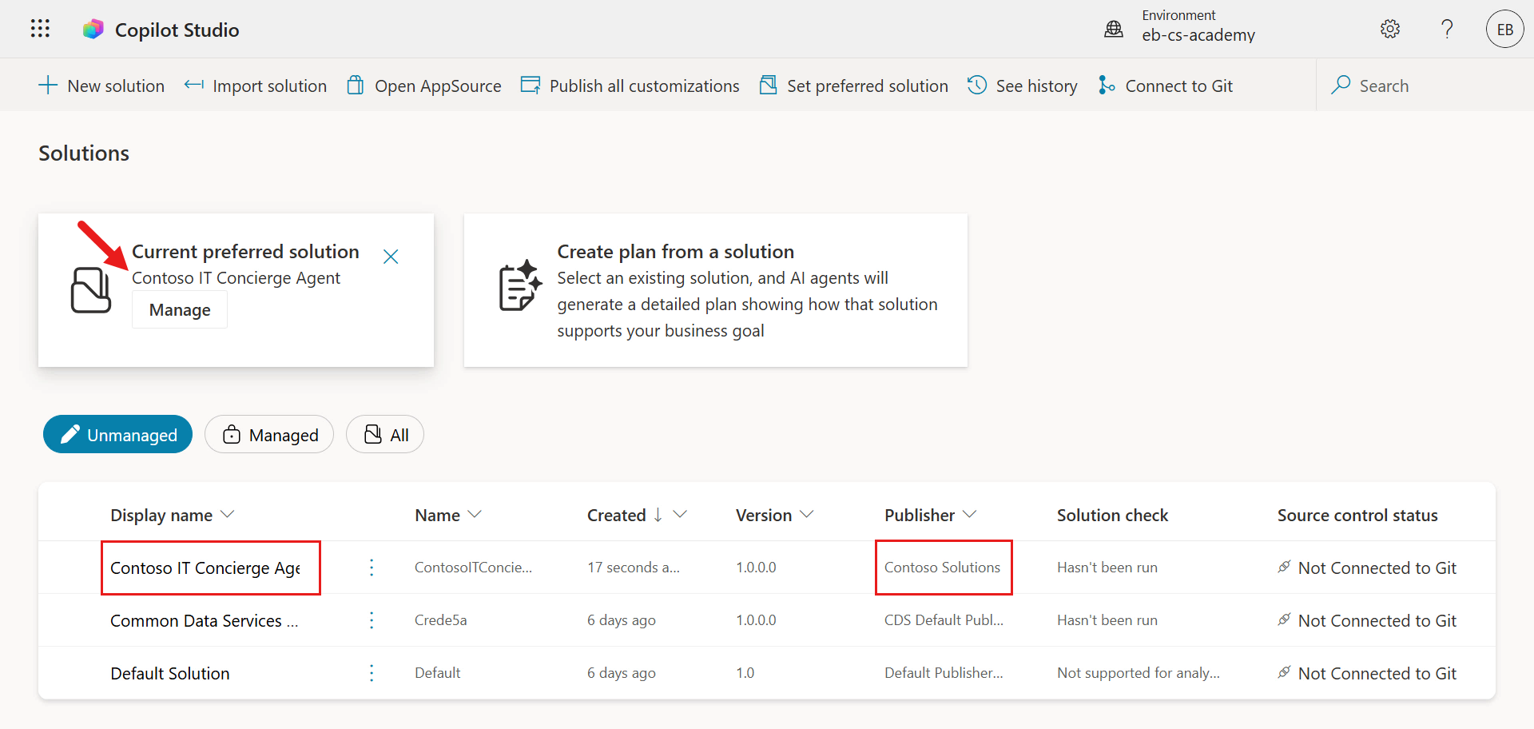1534x729 pixels.
Task: Click version 1.0 of Default Solution
Action: tap(745, 673)
